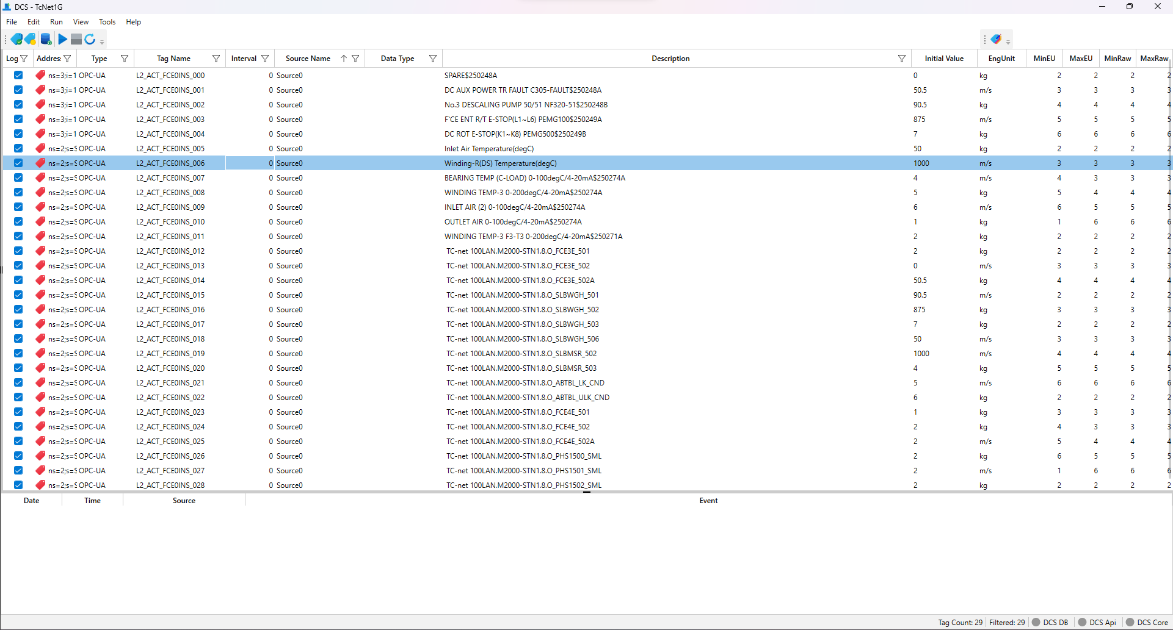Click the red tag icon beside L2_ACT_FCE0INS_006

click(x=40, y=163)
